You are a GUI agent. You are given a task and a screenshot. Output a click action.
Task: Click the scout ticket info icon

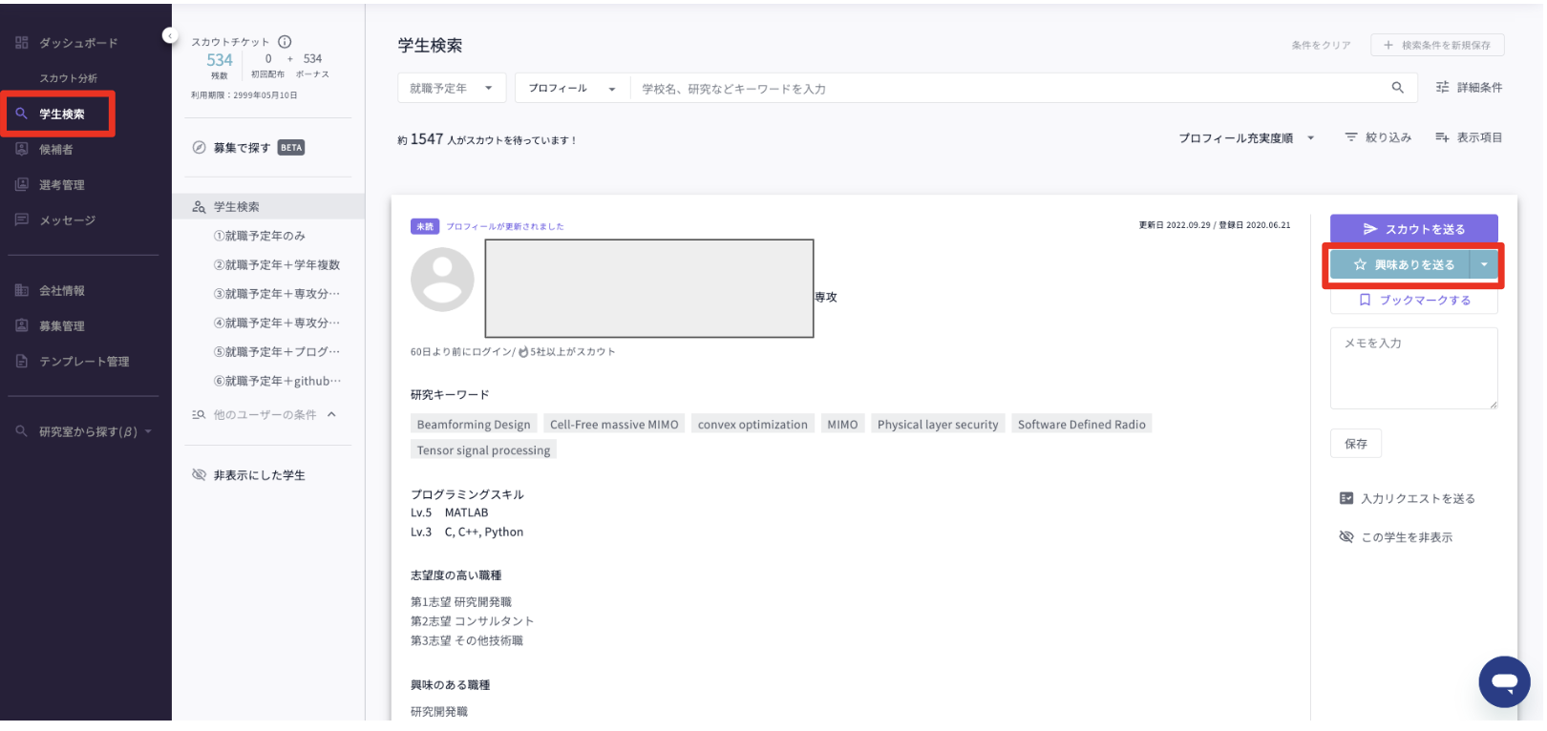tap(285, 42)
